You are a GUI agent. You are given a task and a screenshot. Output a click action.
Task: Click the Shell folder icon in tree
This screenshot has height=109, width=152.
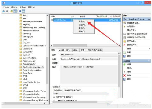point(21,40)
